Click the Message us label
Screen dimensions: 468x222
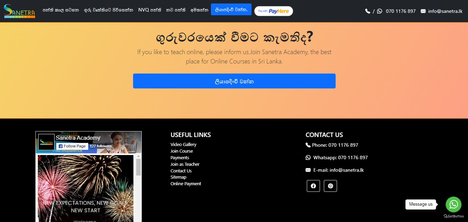click(421, 204)
